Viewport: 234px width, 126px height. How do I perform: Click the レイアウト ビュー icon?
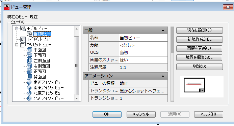pos(23,39)
